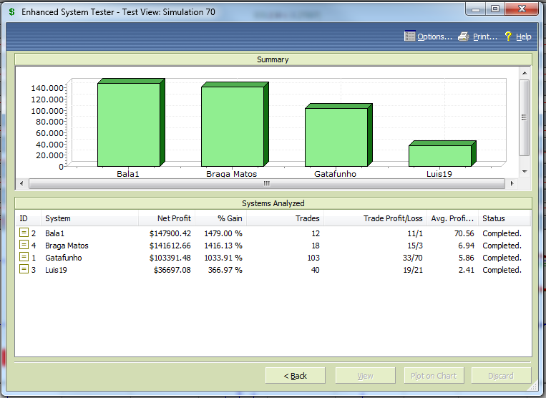Click the Braga Matos row report icon

click(x=24, y=244)
